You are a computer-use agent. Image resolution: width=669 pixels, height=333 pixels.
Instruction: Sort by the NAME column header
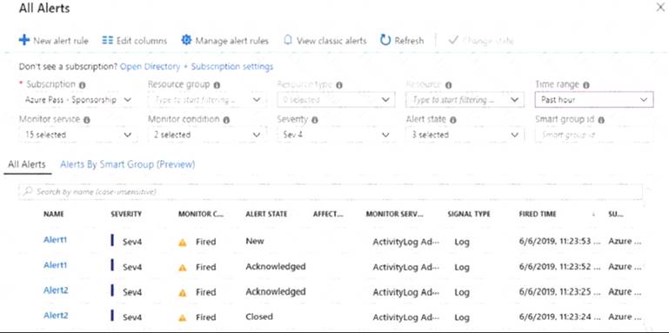tap(54, 214)
